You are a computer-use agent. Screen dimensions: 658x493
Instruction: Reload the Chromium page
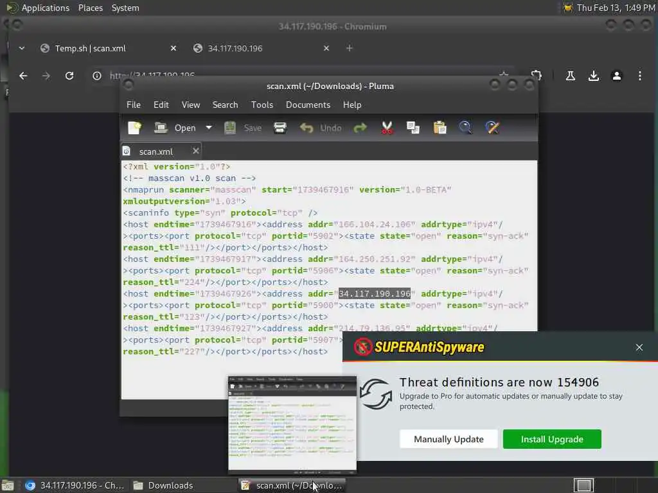pos(69,76)
